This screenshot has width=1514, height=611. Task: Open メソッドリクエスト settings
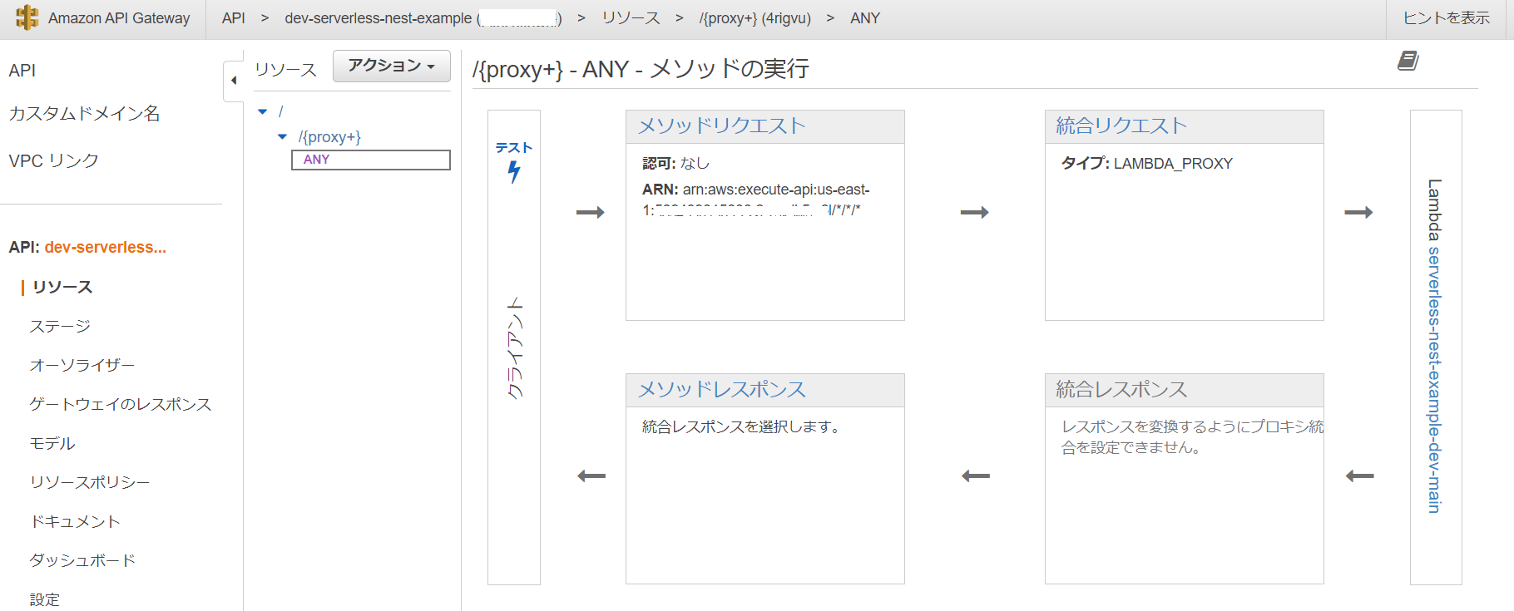721,126
